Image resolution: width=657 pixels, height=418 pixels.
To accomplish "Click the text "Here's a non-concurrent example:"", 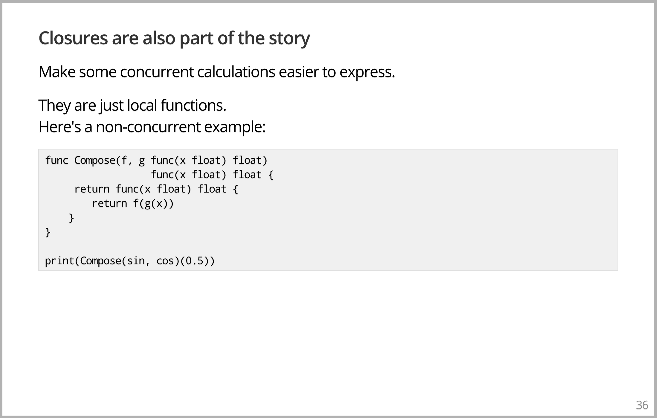I will pos(152,127).
